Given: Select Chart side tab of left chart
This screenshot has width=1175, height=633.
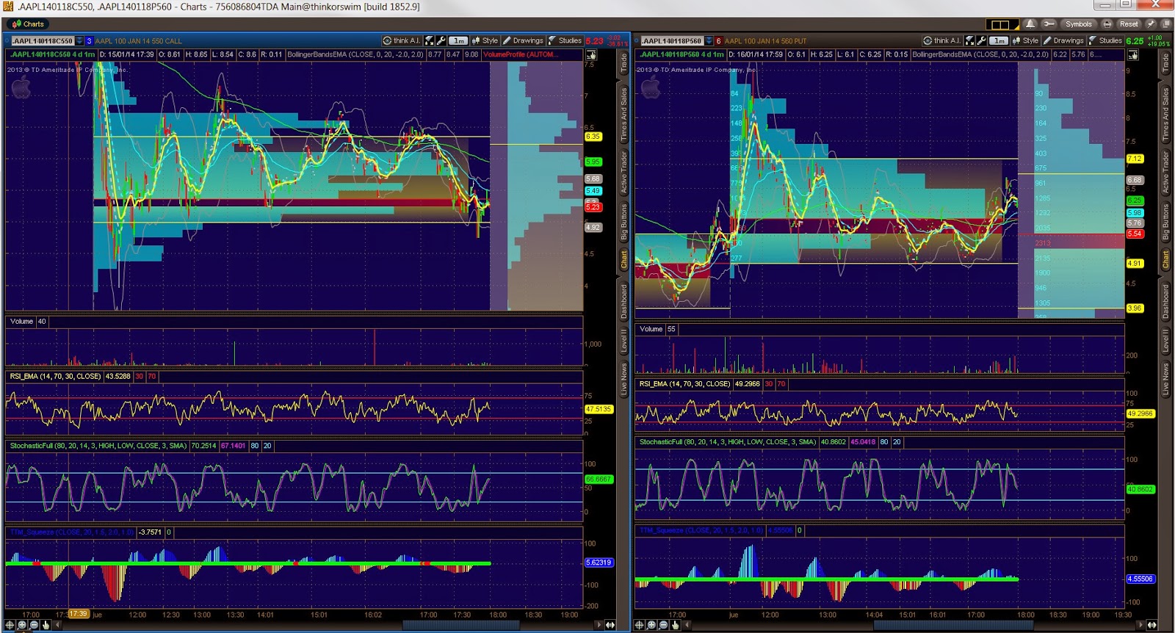Looking at the screenshot, I should (x=623, y=259).
